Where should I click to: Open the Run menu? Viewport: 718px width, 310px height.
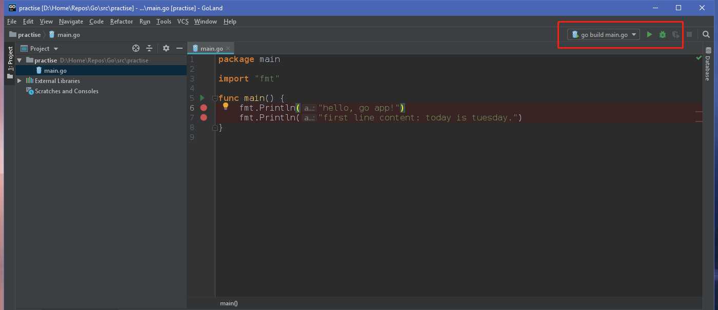(145, 22)
